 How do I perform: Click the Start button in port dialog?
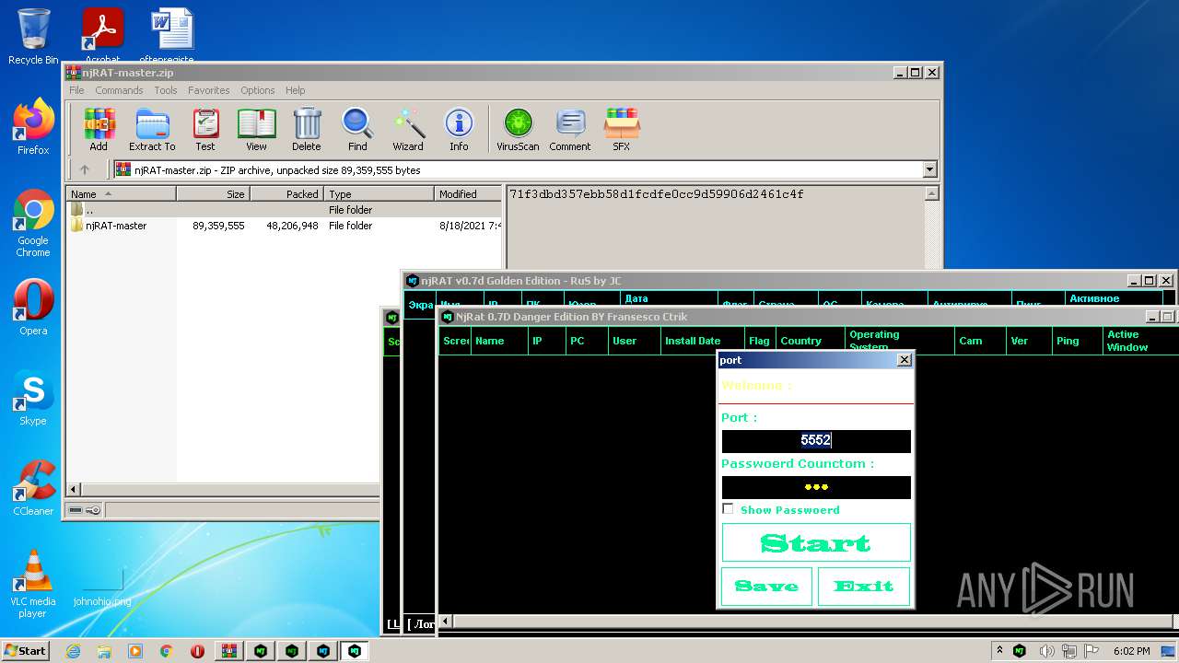816,542
